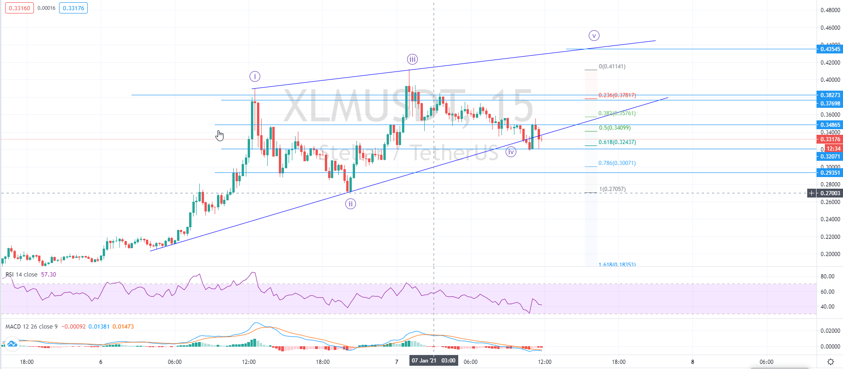Click the red countdown timer tag 12:34
The image size is (843, 369).
(834, 149)
